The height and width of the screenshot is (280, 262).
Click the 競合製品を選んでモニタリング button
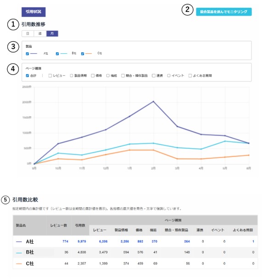coord(223,12)
